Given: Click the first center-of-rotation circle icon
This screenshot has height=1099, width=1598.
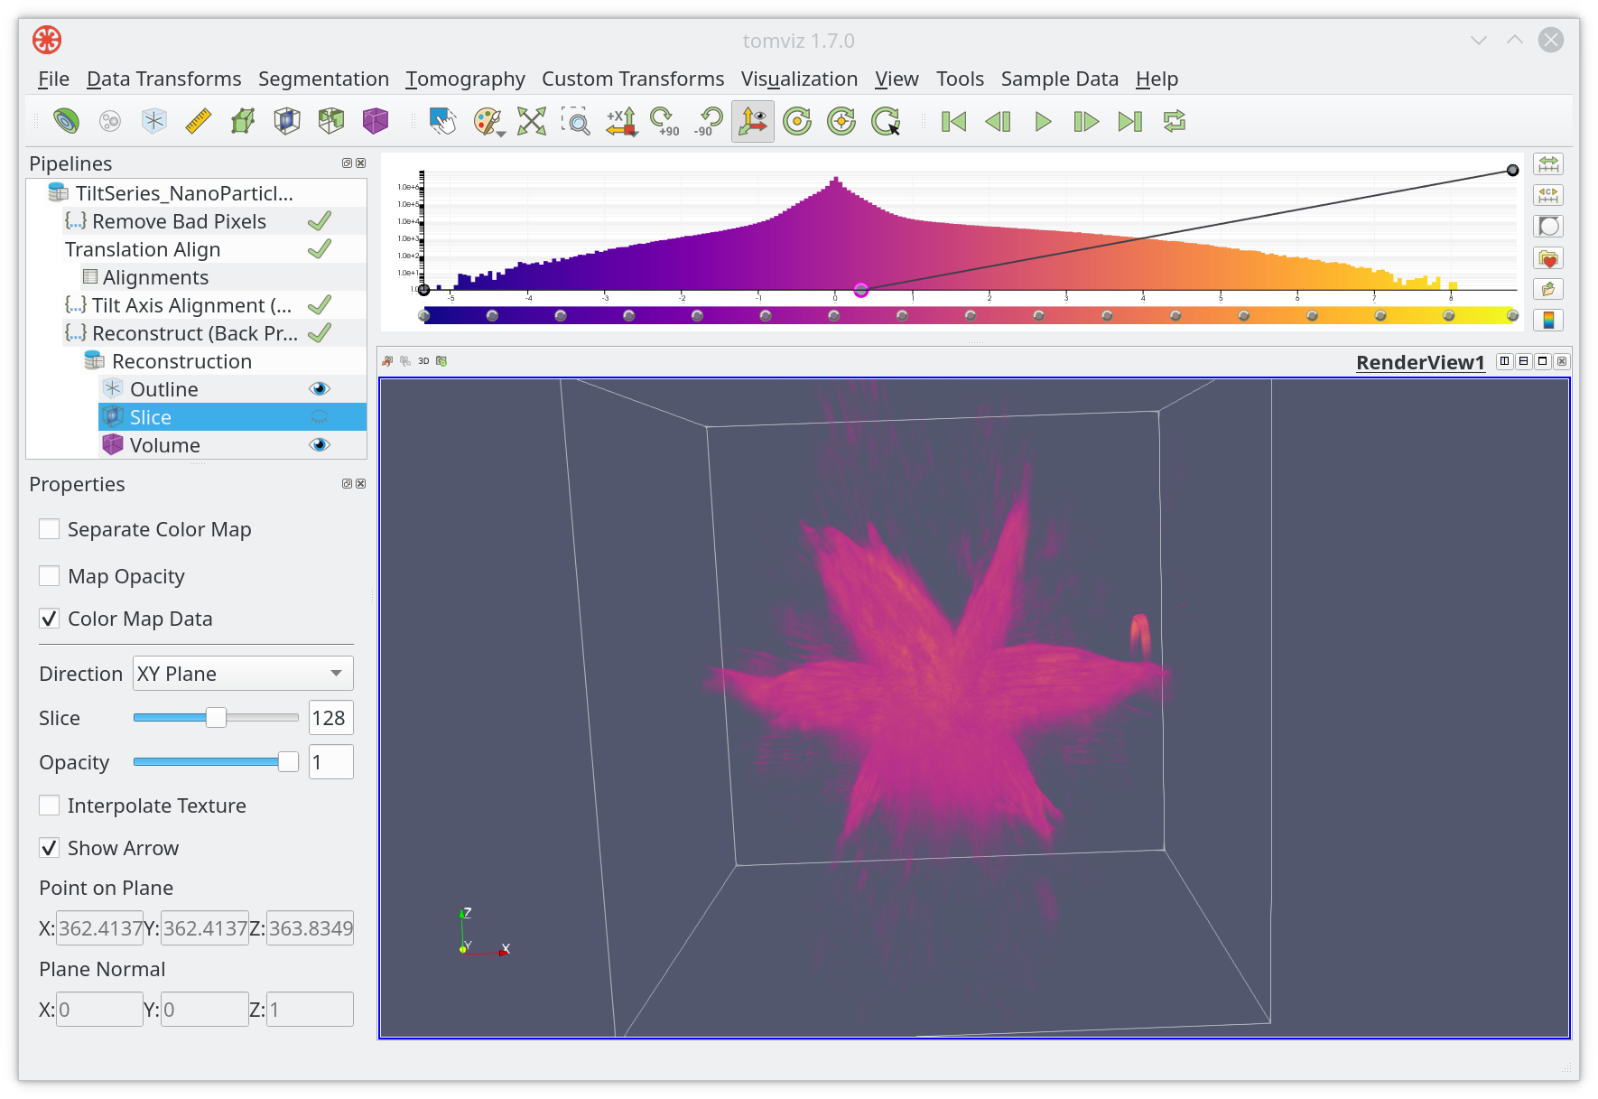Looking at the screenshot, I should 797,121.
